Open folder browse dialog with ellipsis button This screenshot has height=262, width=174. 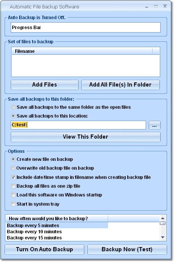point(154,125)
